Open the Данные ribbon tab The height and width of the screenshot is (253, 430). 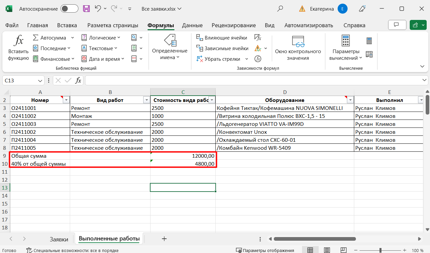point(192,25)
